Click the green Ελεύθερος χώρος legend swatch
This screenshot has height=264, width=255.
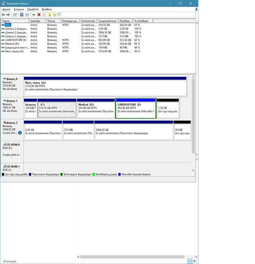(94, 175)
